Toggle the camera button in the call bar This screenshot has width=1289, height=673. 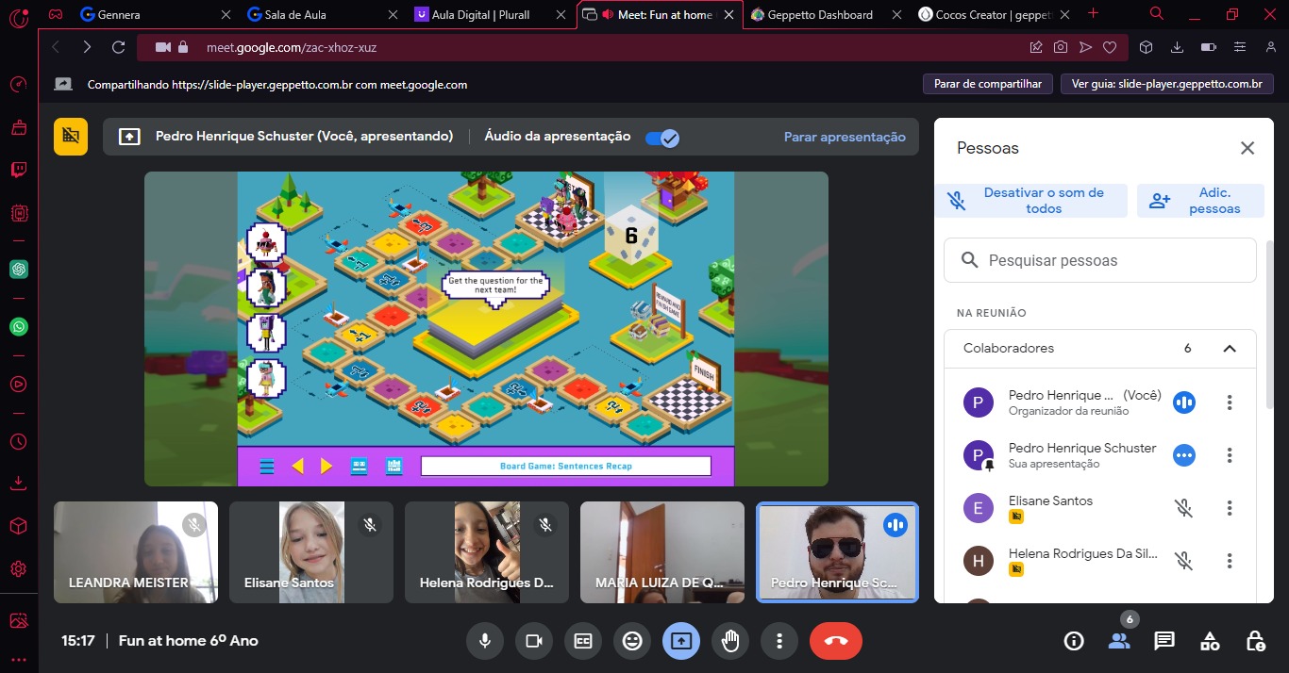(x=534, y=641)
